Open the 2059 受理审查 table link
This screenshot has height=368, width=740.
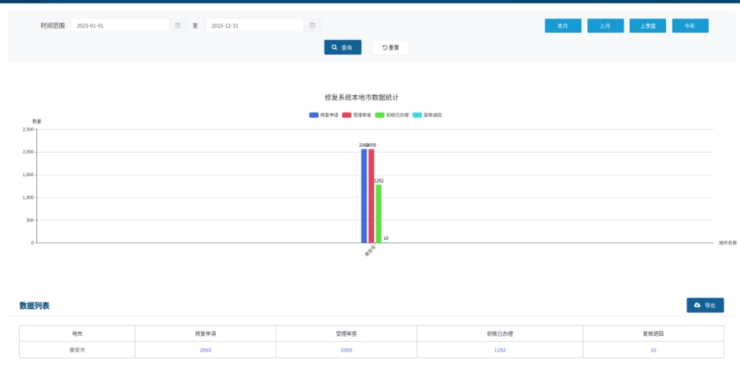coord(347,350)
